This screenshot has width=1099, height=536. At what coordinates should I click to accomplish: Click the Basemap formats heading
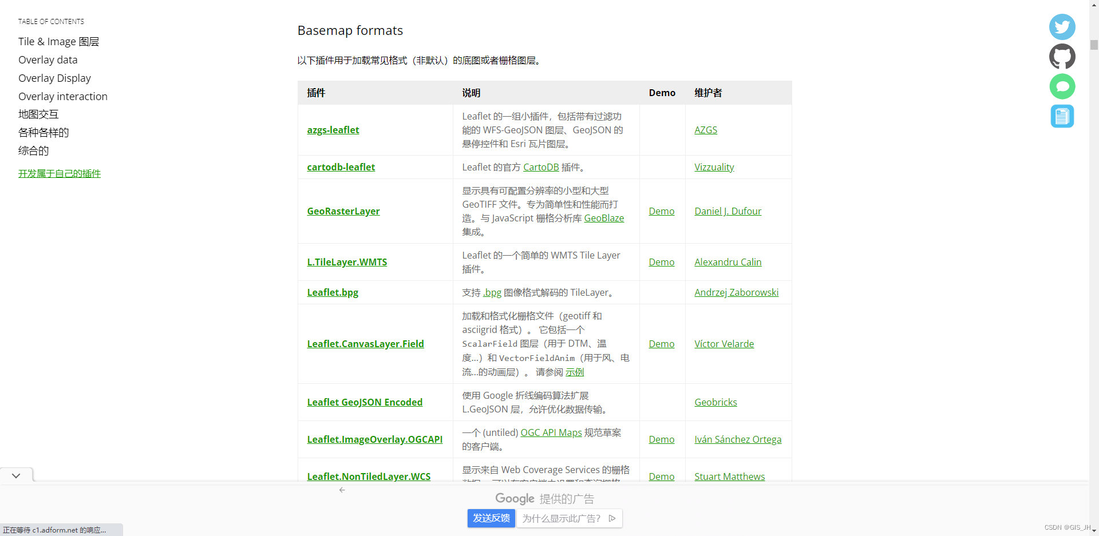coord(350,30)
